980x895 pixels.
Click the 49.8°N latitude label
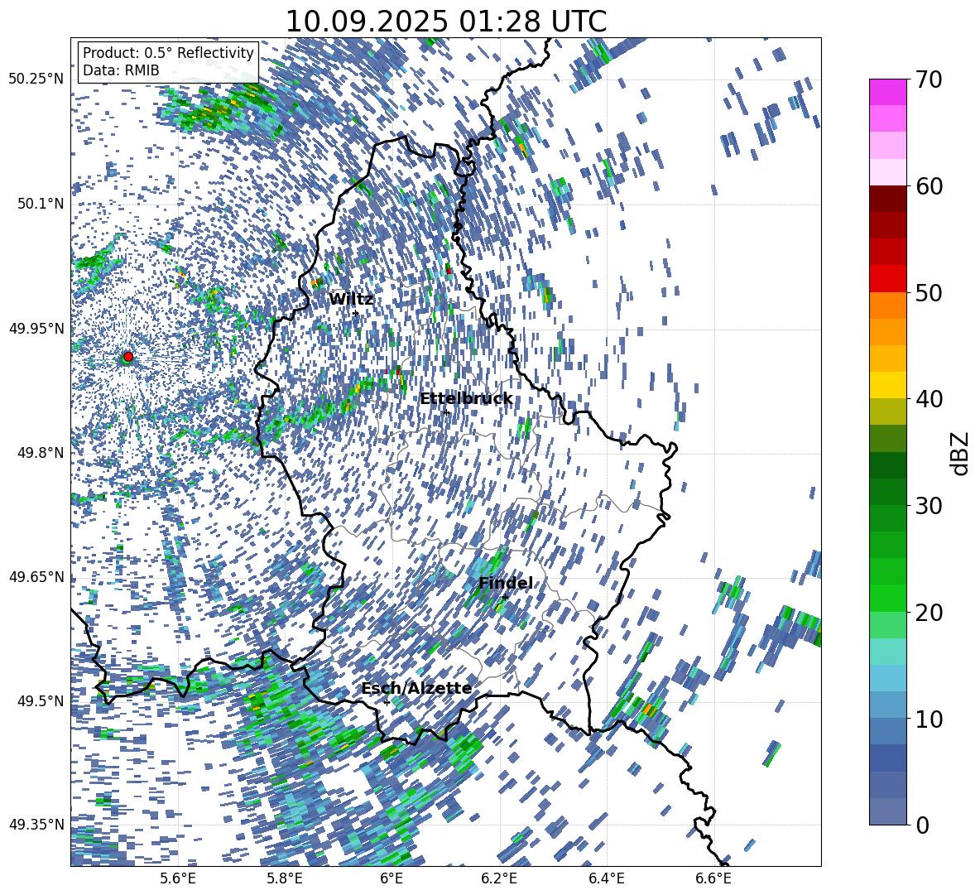[x=41, y=452]
